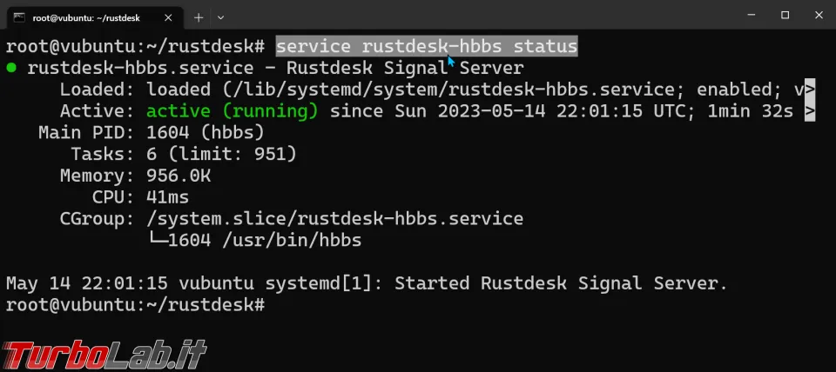Click the terminal icon on the tab
The height and width of the screenshot is (372, 836).
pyautogui.click(x=18, y=17)
